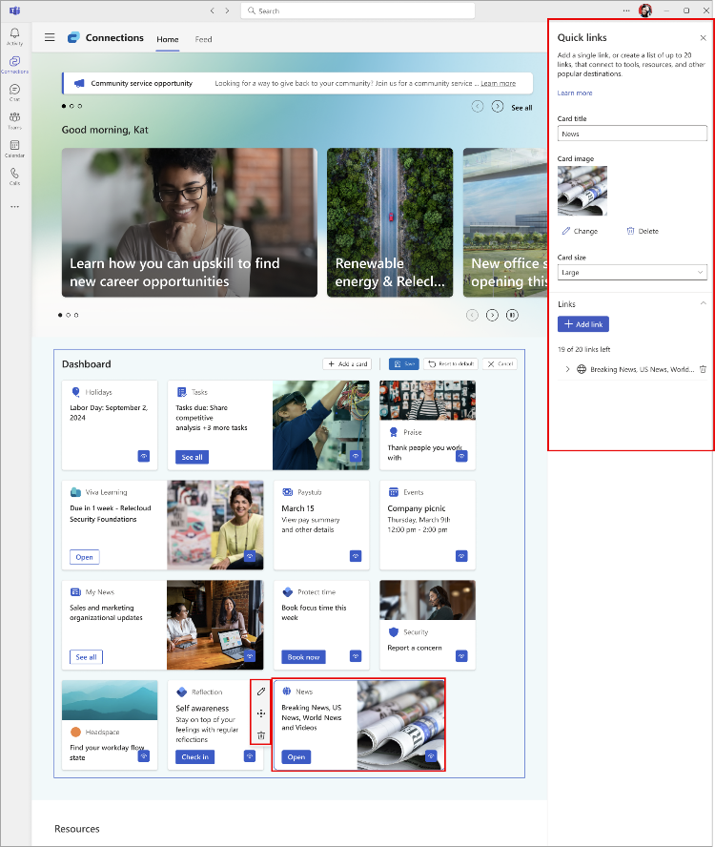715x847 pixels.
Task: Click the globe icon of Breaking News link
Action: point(582,369)
